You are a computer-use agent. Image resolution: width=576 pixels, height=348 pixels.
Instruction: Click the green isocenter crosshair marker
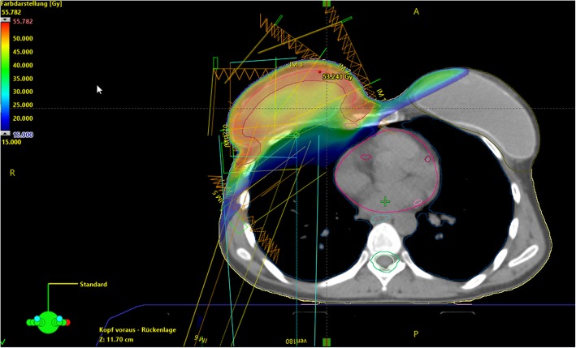385,201
